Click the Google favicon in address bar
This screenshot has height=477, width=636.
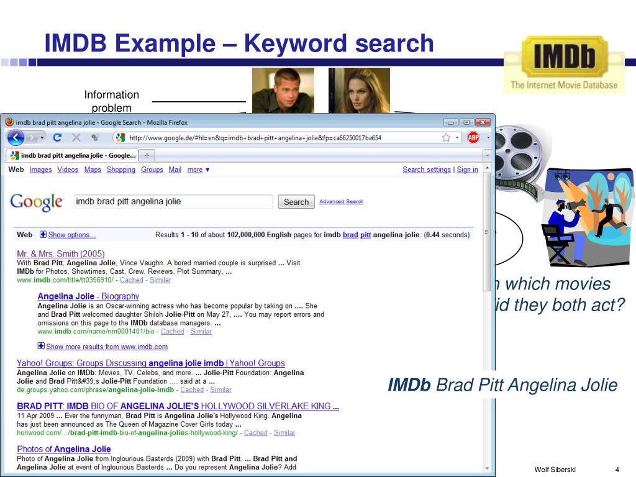coord(120,137)
